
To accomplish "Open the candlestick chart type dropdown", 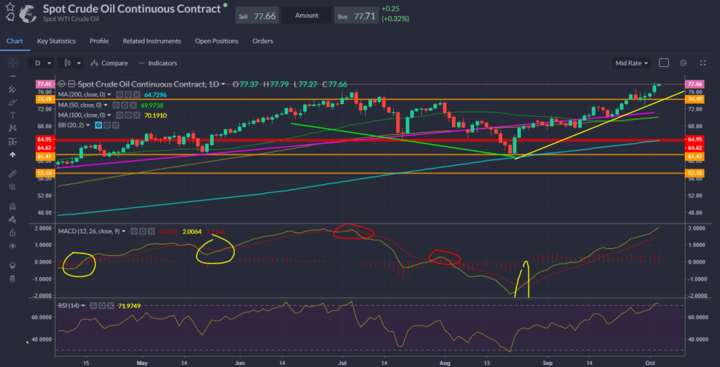I will click(72, 63).
